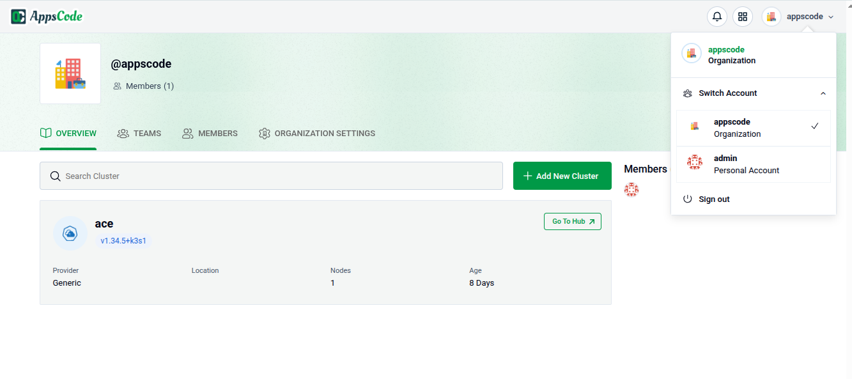Collapse the Switch Account section
Screen dimensions: 852x379
pos(823,93)
